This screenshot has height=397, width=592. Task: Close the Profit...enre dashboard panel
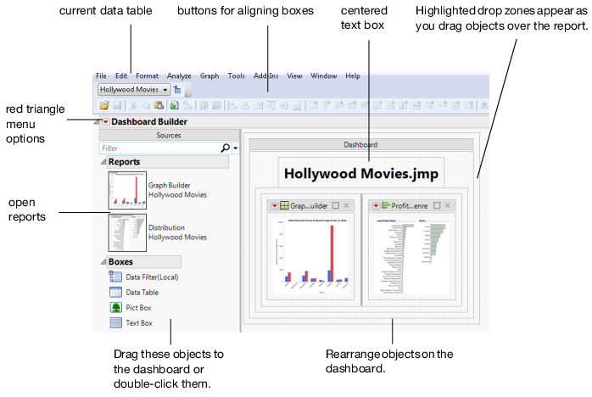(x=448, y=205)
